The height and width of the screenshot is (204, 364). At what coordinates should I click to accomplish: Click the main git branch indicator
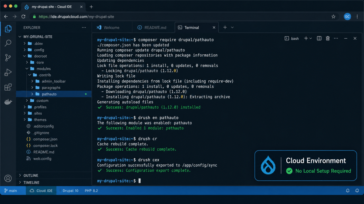(x=10, y=191)
